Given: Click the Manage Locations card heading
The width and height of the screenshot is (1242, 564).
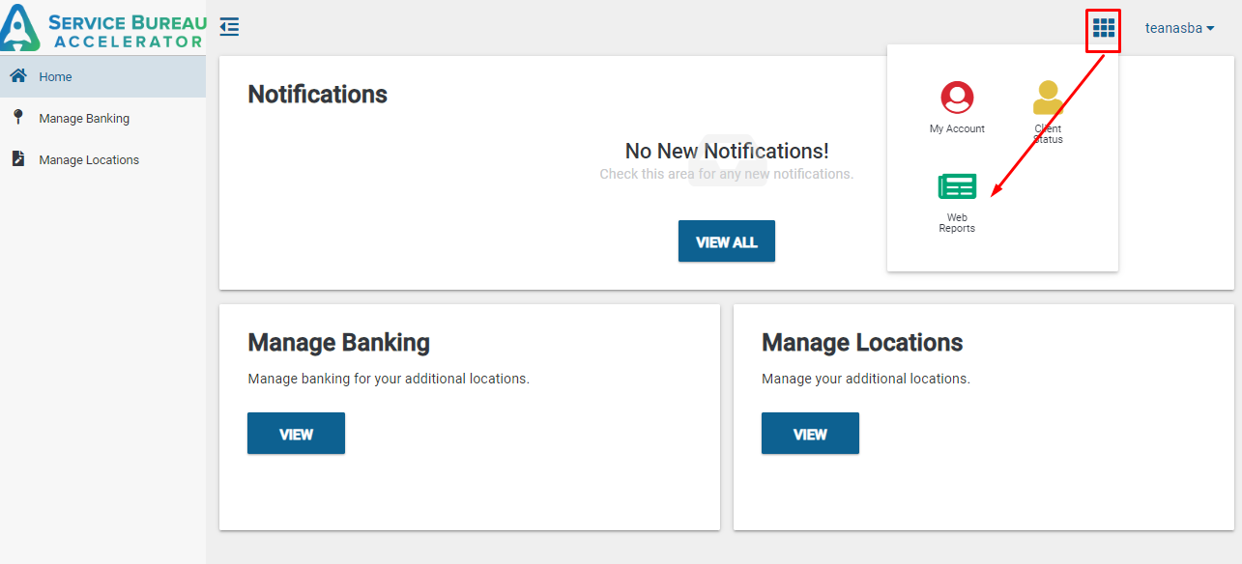Looking at the screenshot, I should tap(862, 342).
